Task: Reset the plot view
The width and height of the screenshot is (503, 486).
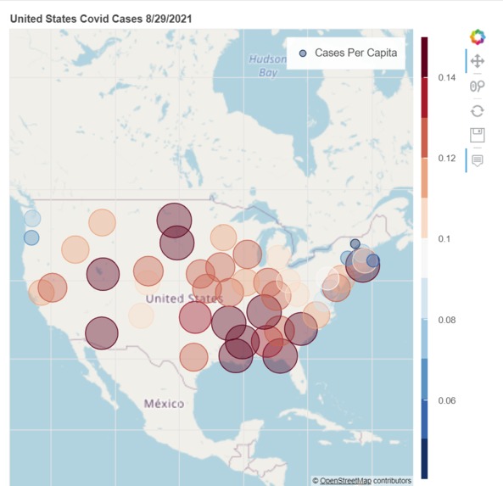Action: (478, 111)
